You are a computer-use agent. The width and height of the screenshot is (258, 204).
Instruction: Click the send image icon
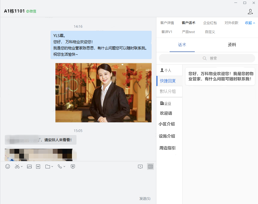[29, 166]
